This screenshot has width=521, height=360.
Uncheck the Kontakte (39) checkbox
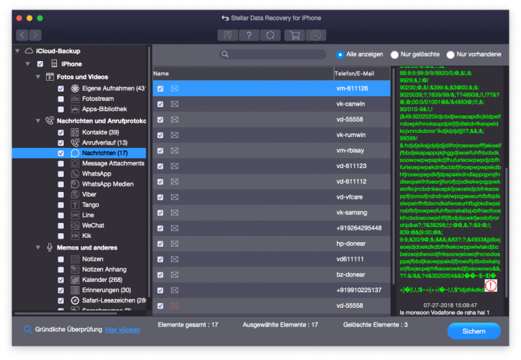pyautogui.click(x=61, y=132)
